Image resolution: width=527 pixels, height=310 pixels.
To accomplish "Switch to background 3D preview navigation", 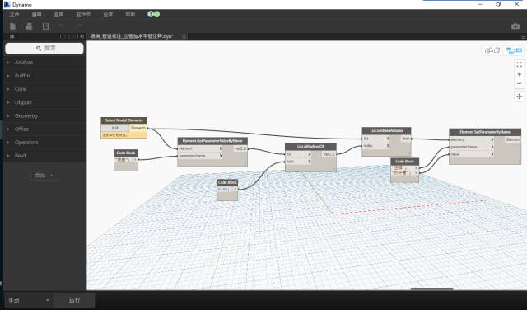I will 492,50.
